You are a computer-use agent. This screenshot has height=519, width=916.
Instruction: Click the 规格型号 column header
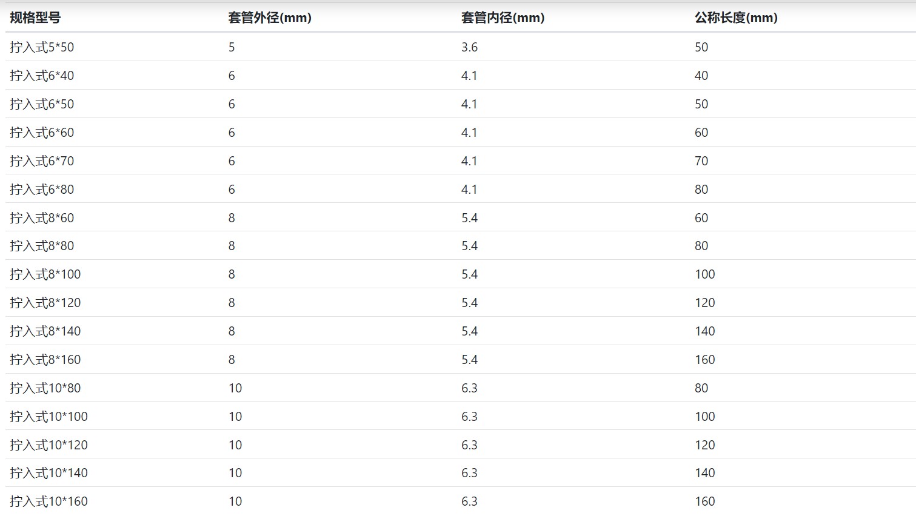pyautogui.click(x=35, y=18)
